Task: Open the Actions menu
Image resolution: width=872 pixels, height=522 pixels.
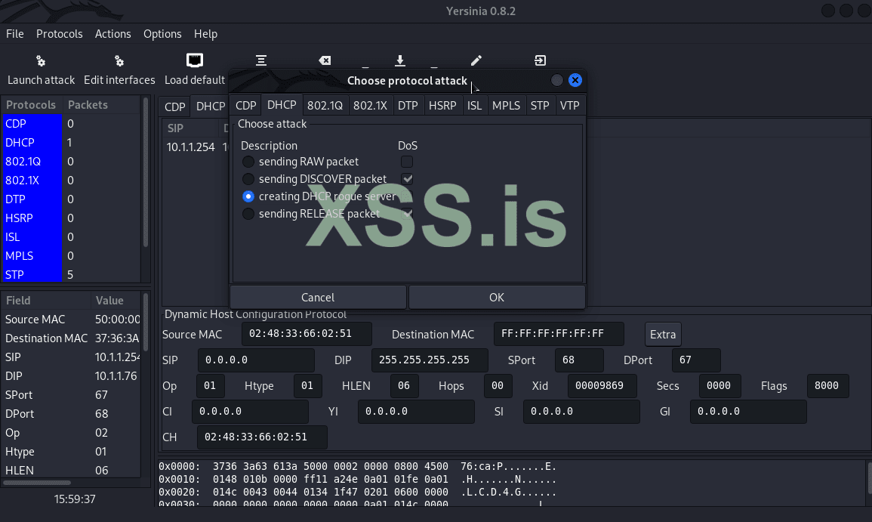Action: (x=112, y=34)
